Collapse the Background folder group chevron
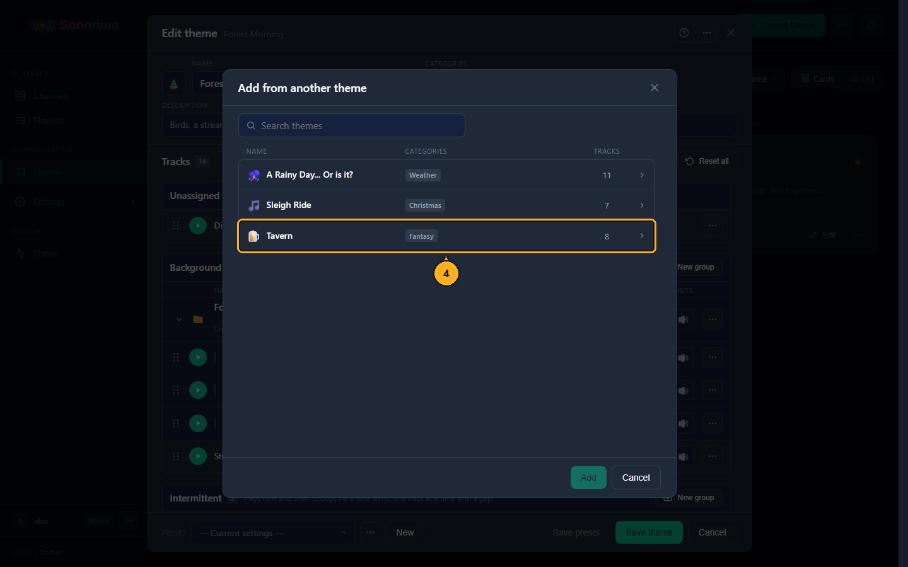 point(179,319)
